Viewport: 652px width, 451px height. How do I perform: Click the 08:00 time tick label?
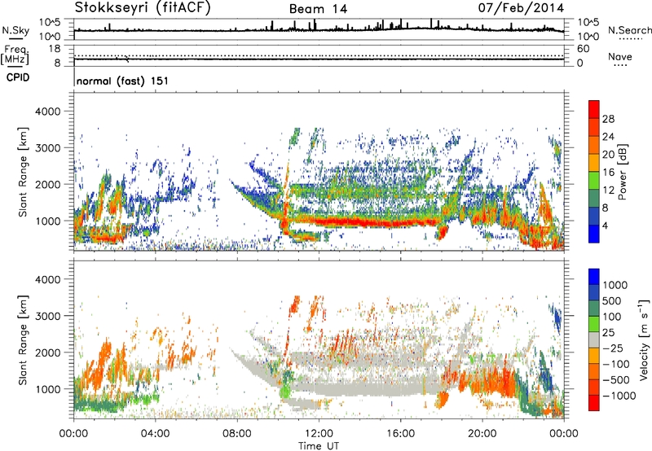(x=236, y=434)
